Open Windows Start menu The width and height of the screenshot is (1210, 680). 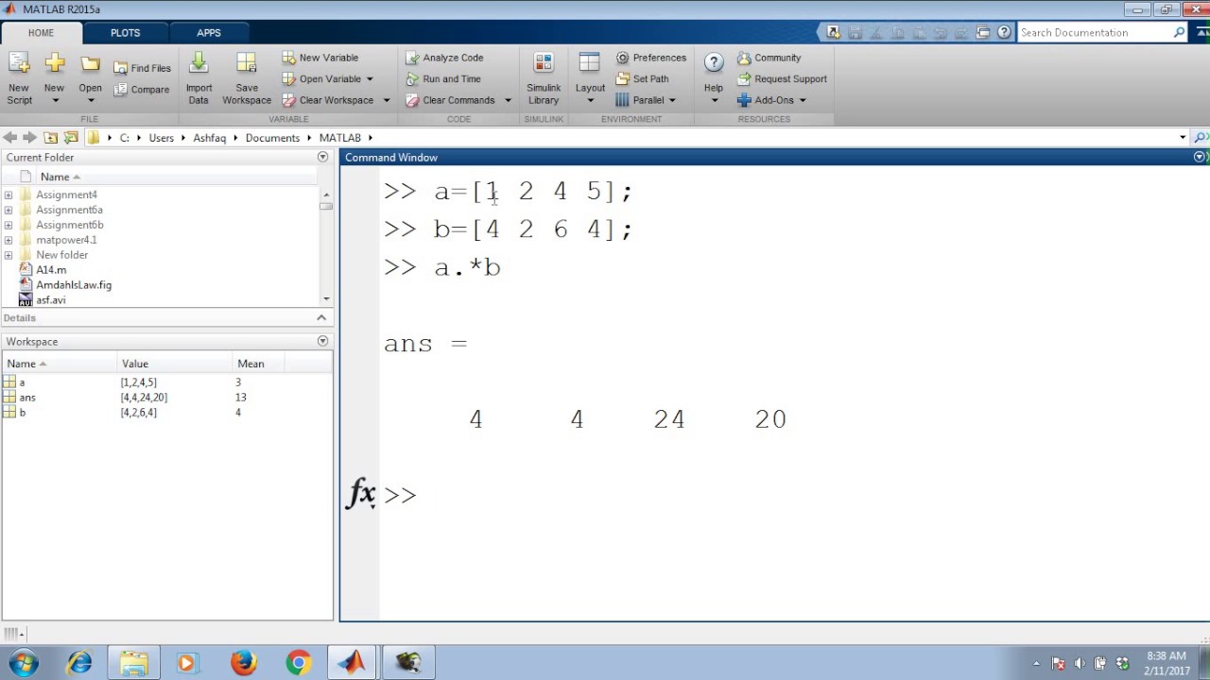tap(24, 663)
